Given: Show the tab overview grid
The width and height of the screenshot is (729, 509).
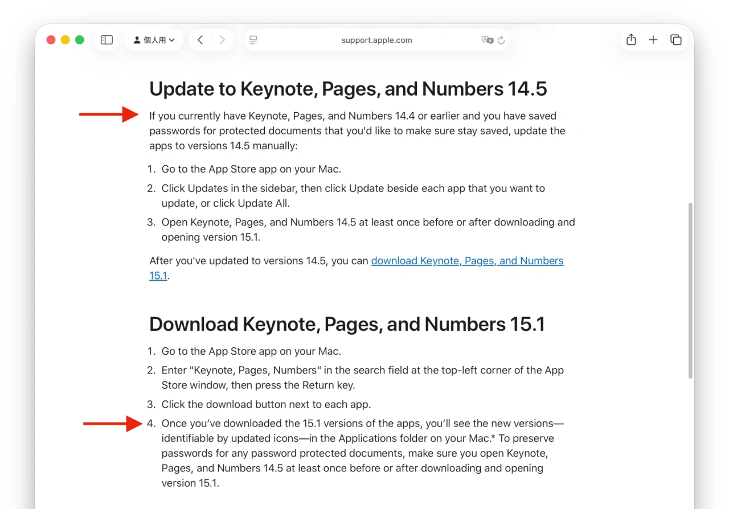Looking at the screenshot, I should pyautogui.click(x=676, y=40).
